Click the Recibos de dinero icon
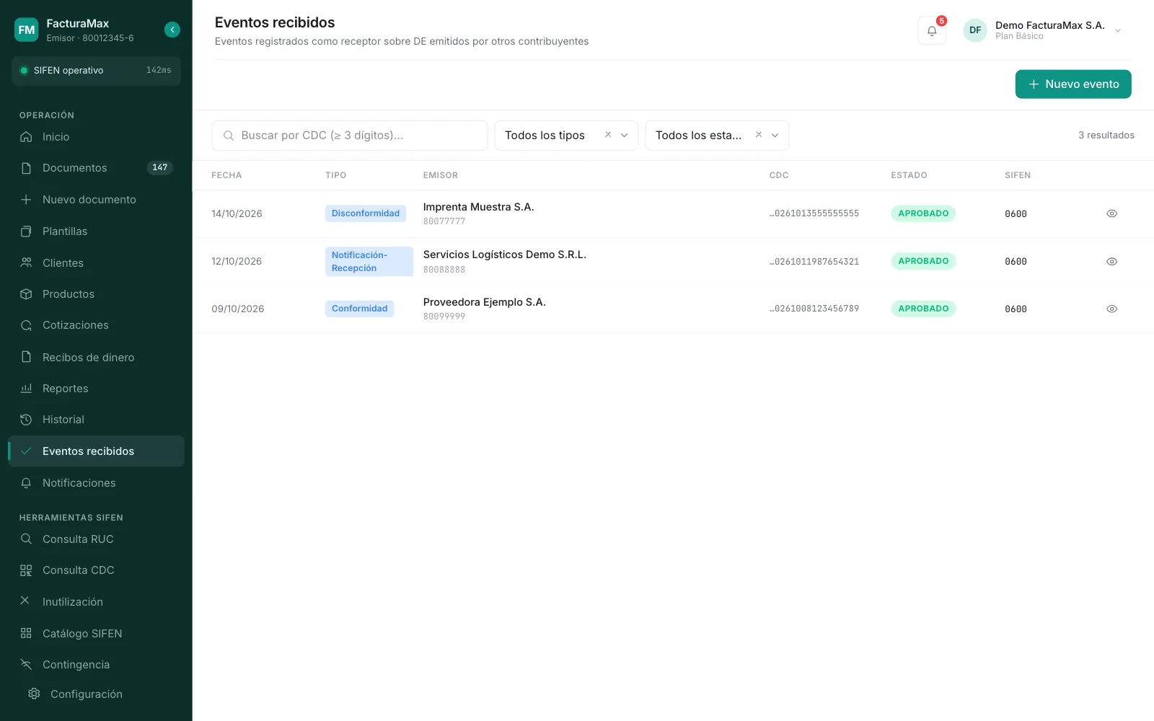This screenshot has height=721, width=1154. [x=26, y=357]
